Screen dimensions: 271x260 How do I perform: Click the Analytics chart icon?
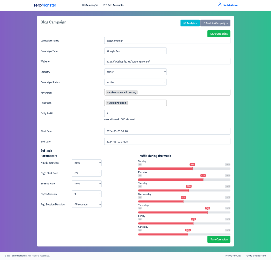click(x=185, y=23)
